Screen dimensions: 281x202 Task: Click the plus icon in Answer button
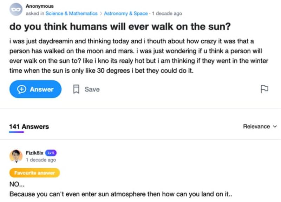[22, 89]
